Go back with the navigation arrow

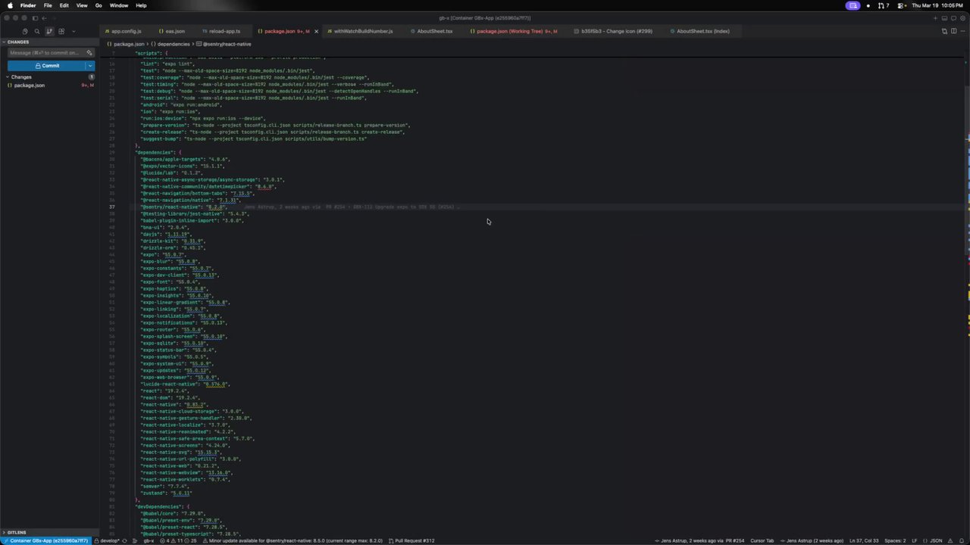(44, 18)
